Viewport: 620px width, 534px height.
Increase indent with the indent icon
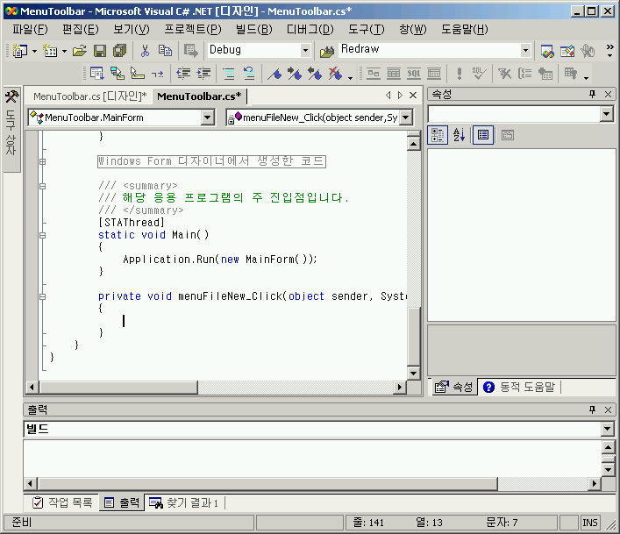click(203, 74)
